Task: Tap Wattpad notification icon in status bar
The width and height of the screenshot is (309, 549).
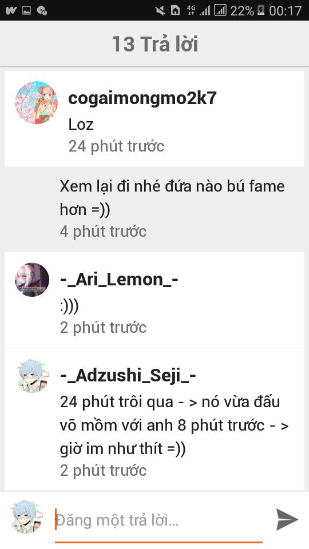Action: 11,10
